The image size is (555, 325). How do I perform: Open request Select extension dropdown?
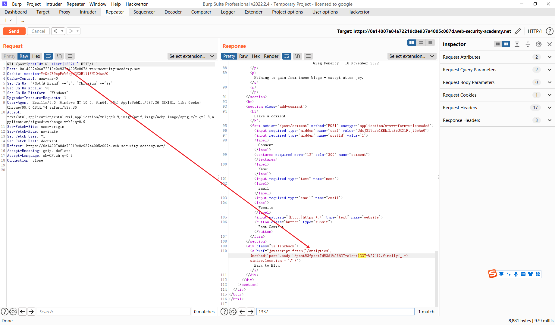coord(192,56)
